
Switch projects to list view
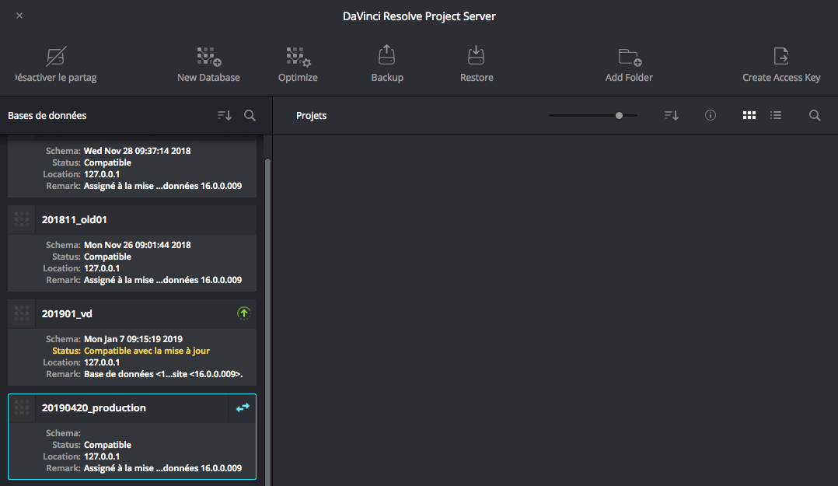(x=775, y=115)
